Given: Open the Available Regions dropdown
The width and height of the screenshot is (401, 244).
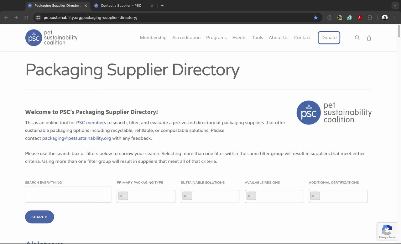Looking at the screenshot, I should [274, 196].
